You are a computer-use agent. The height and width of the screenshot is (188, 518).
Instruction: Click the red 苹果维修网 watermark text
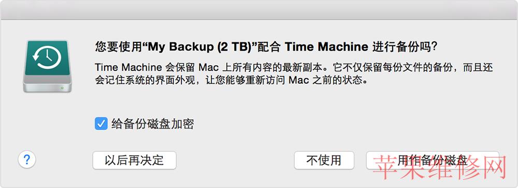[x=441, y=167]
